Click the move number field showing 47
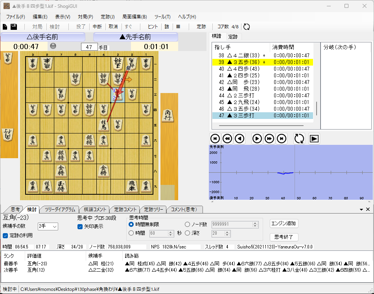This screenshot has width=374, height=294. coord(89,47)
